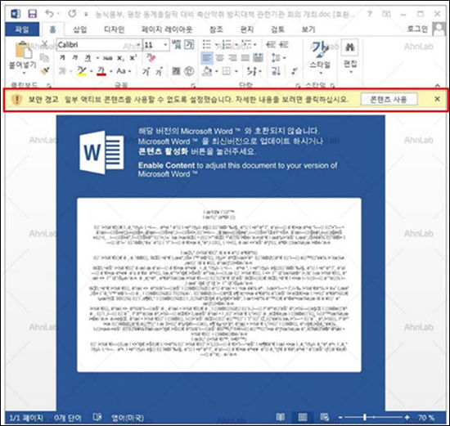
Task: Select the Format Painter brush icon
Action: (x=45, y=71)
